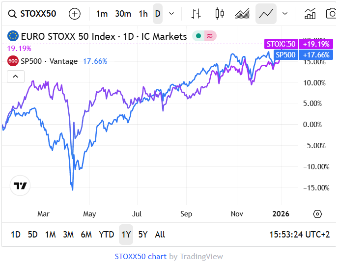The width and height of the screenshot is (339, 264).
Task: Select the YTD date range
Action: pyautogui.click(x=106, y=235)
